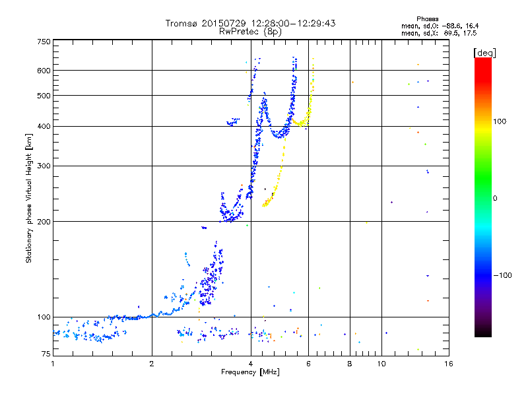The width and height of the screenshot is (528, 396).
Task: Click the 'mean, sd,O: -88.6, 16.4' line
Action: (440, 26)
